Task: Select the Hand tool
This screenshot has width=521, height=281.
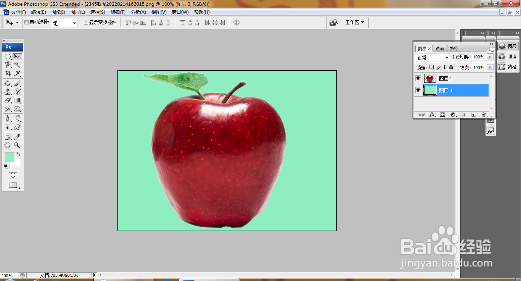Action: coord(8,145)
